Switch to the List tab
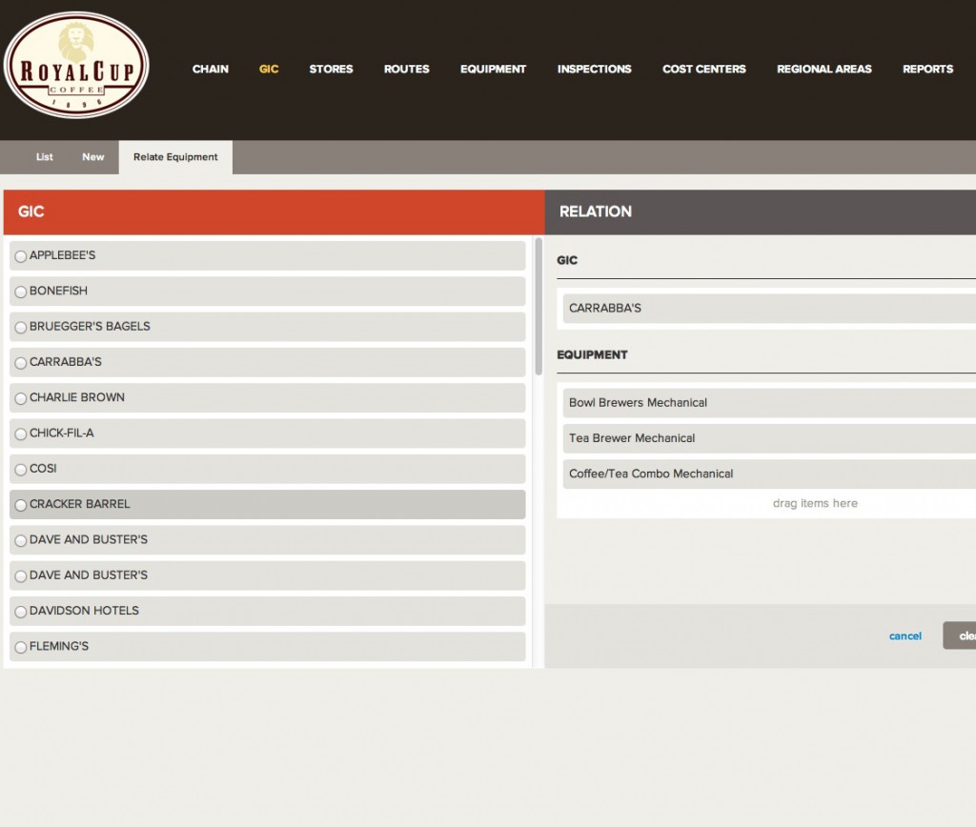Viewport: 976px width, 827px height. (x=44, y=157)
